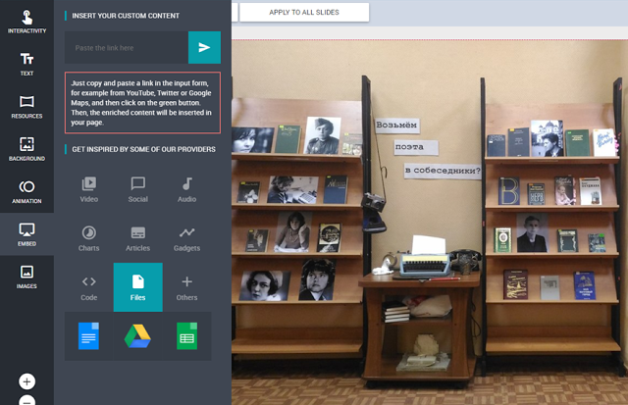Image resolution: width=628 pixels, height=405 pixels.
Task: Select the Code embed category
Action: 89,287
